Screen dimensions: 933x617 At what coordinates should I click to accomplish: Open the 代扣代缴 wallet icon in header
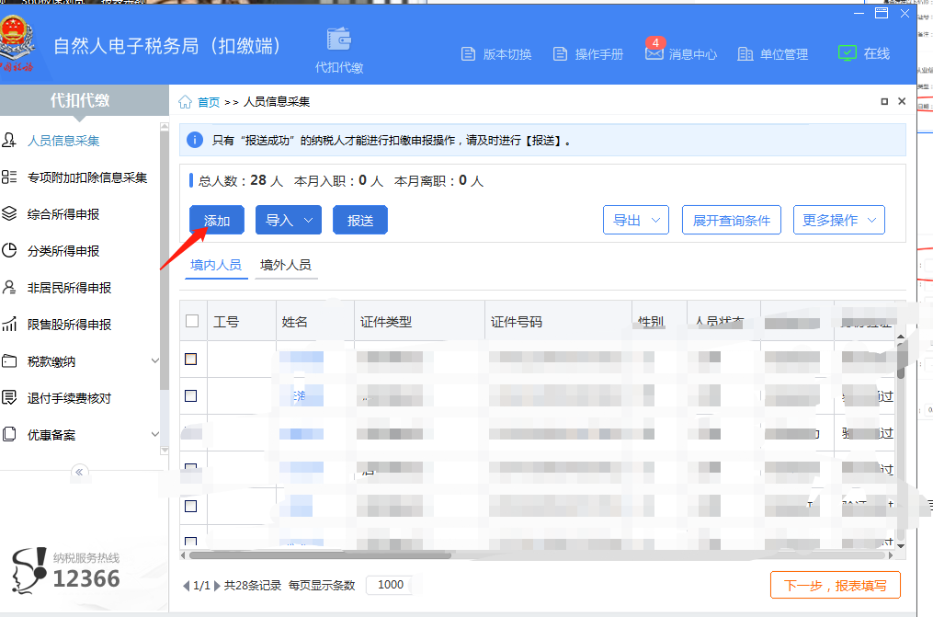[x=339, y=40]
